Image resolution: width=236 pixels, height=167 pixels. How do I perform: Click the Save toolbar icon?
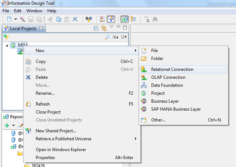click(x=31, y=19)
